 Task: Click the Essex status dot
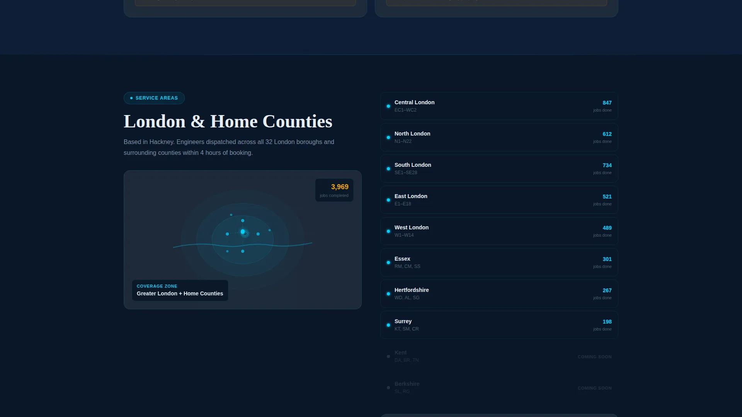click(388, 263)
